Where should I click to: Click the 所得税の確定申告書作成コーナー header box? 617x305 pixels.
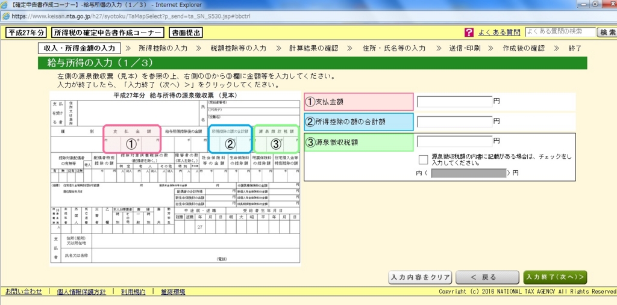(108, 32)
